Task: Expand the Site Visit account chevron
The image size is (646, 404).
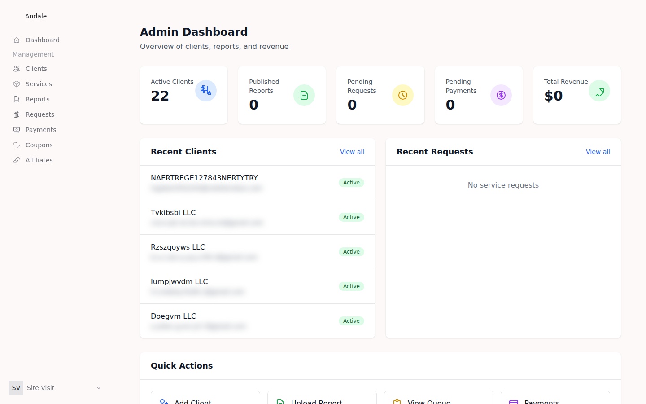Action: (x=99, y=388)
